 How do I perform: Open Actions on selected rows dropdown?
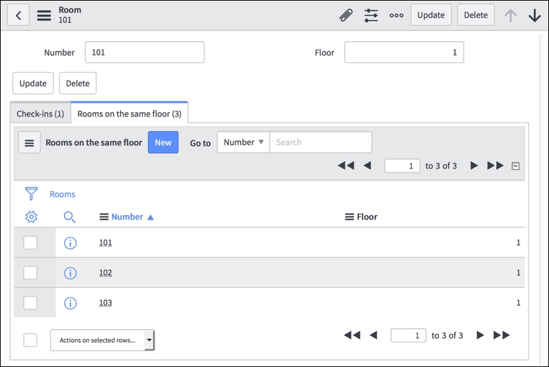point(102,340)
